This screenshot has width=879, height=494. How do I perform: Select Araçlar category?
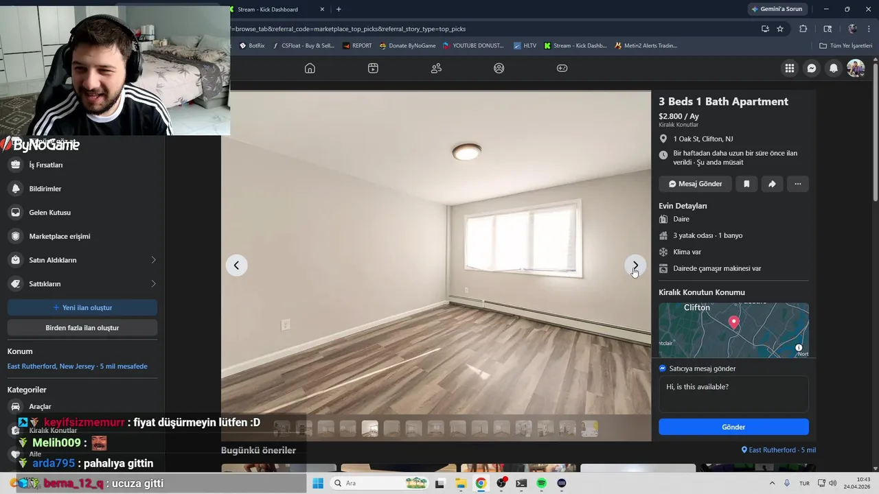(82, 406)
